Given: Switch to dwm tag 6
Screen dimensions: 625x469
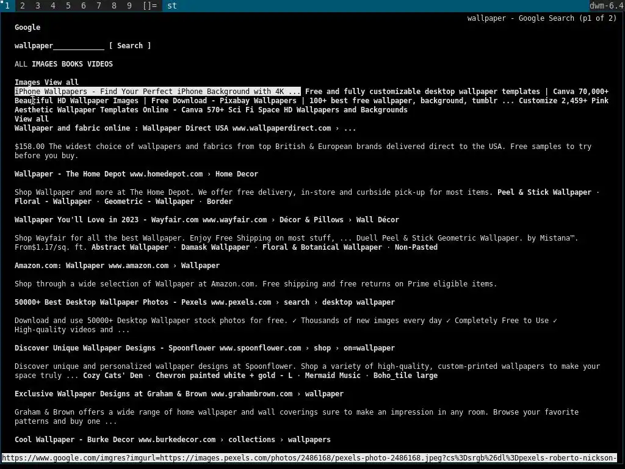Looking at the screenshot, I should point(83,5).
